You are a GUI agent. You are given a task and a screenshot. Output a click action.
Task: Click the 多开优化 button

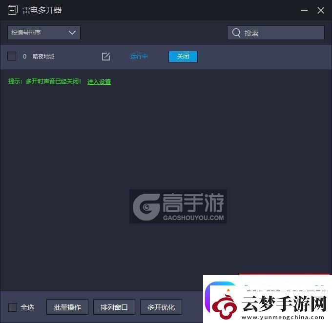161,307
